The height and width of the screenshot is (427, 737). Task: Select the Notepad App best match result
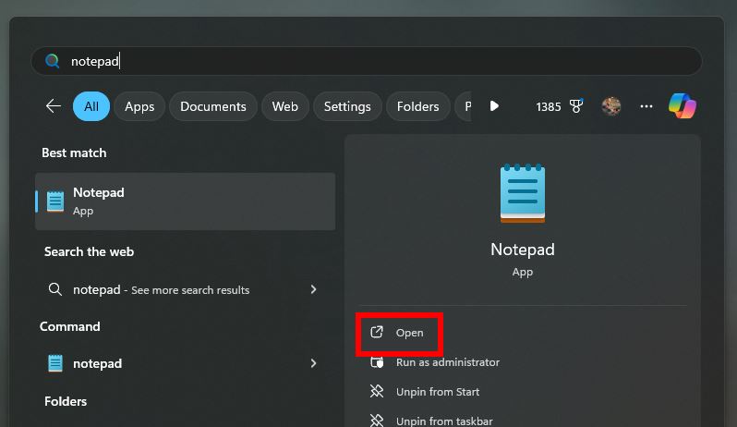pos(186,201)
